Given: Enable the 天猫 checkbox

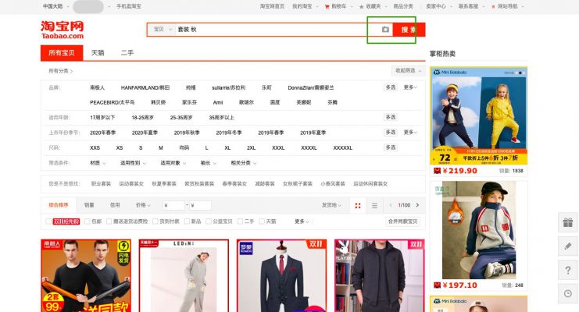Looking at the screenshot, I should pyautogui.click(x=262, y=222).
